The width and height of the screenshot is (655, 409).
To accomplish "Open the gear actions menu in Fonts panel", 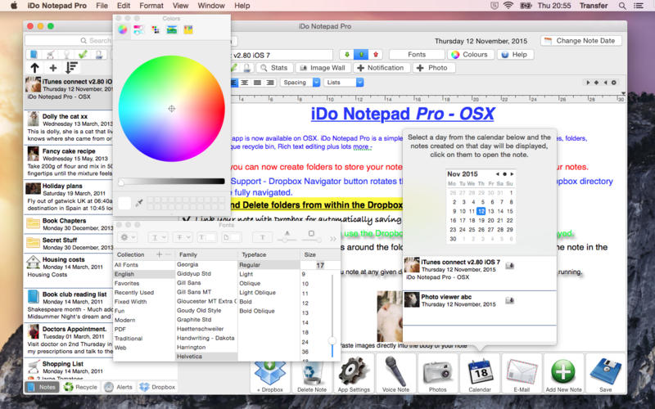I will [x=127, y=237].
